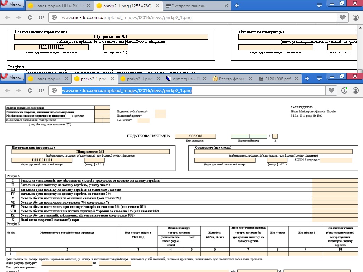Expand the tab menu in the lower window
The image size is (363, 272).
[319, 79]
